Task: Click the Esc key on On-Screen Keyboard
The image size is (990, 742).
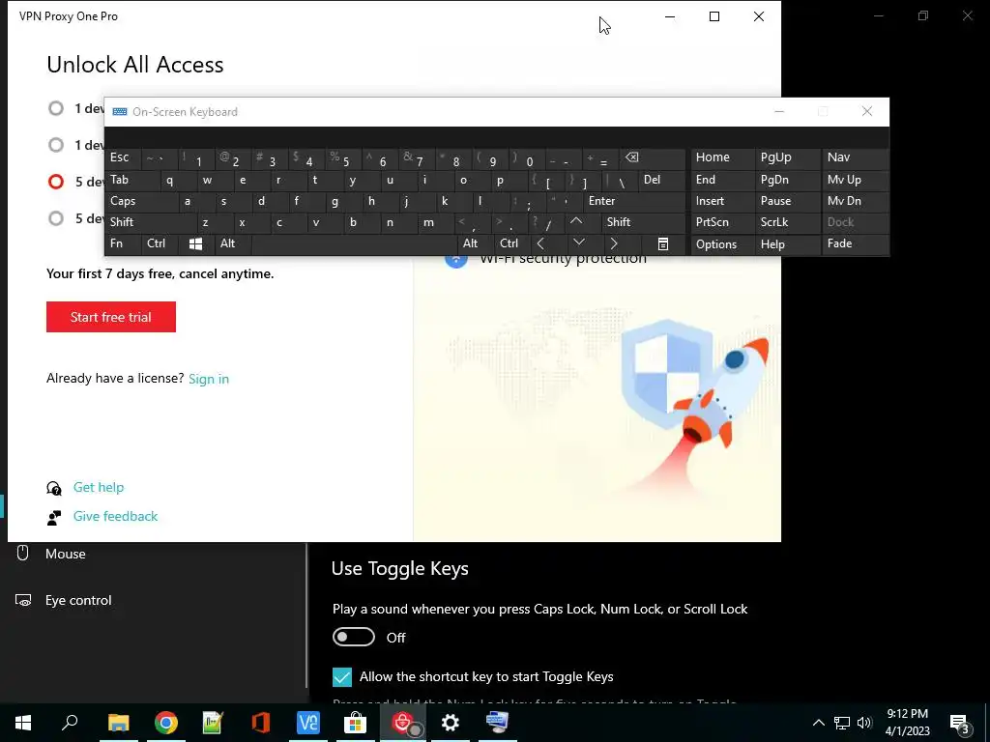Action: (123, 158)
